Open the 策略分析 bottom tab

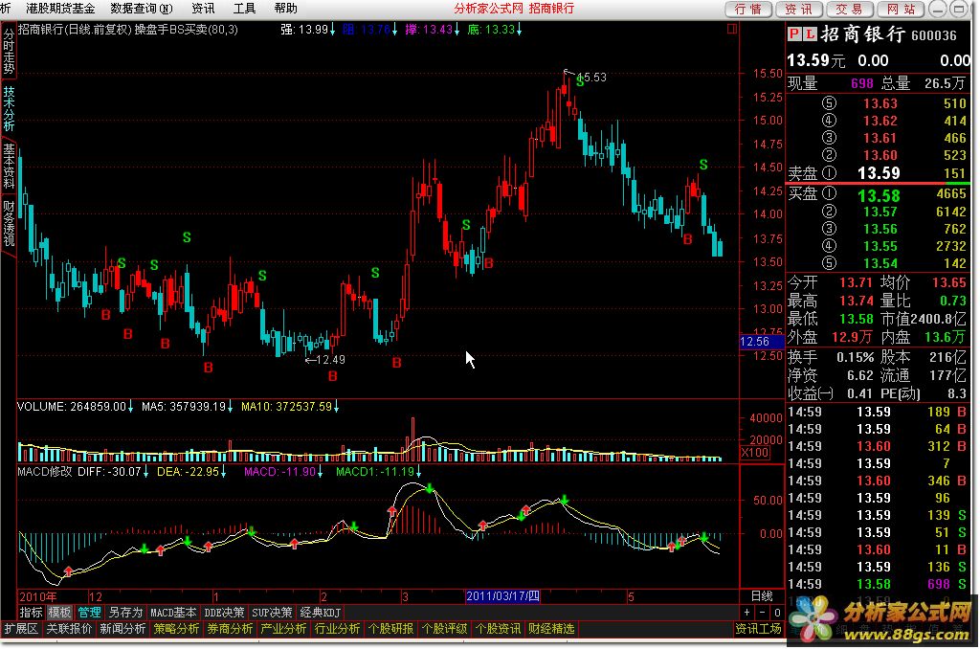click(176, 629)
